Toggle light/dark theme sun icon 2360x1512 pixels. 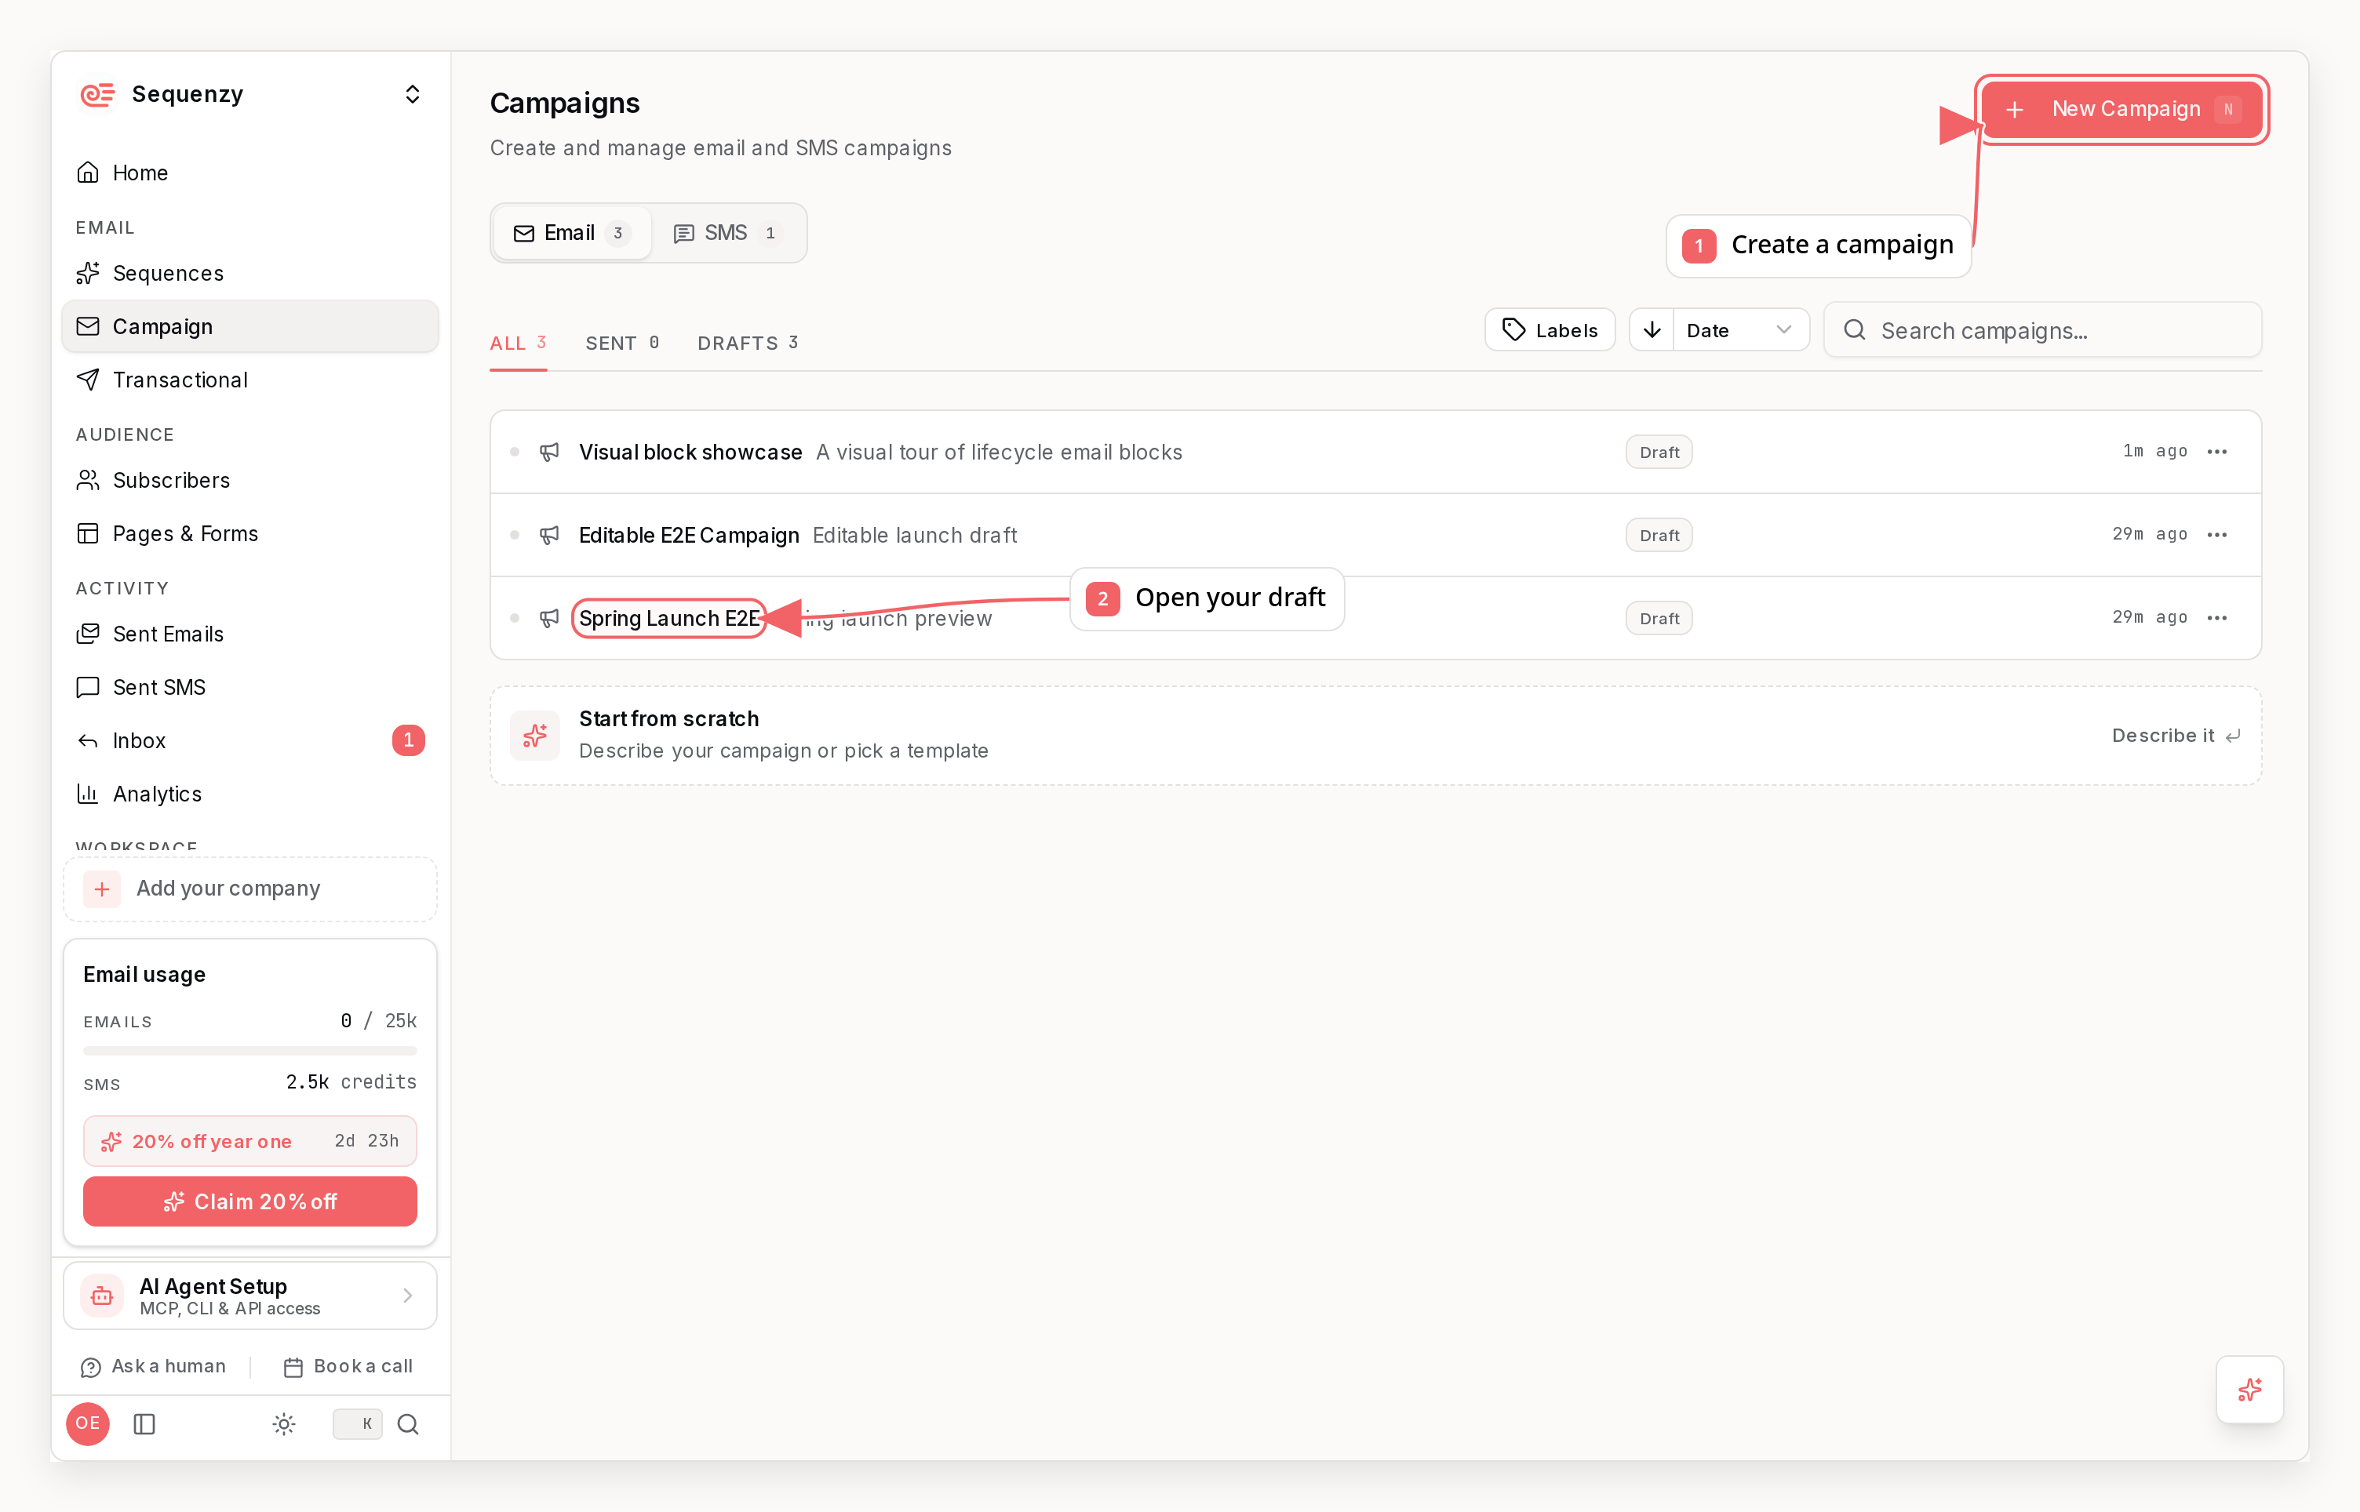tap(284, 1423)
